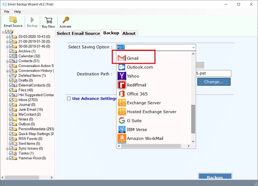
Task: Select the Conversation Action Settings folder
Action: (36, 66)
